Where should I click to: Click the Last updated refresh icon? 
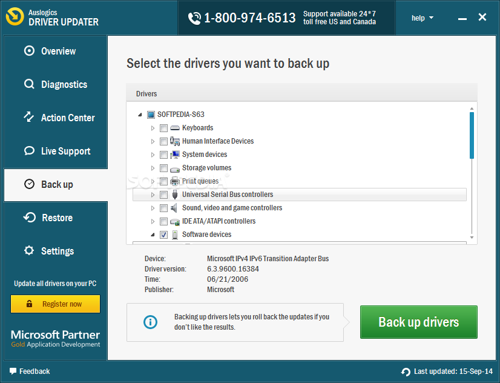pos(406,372)
